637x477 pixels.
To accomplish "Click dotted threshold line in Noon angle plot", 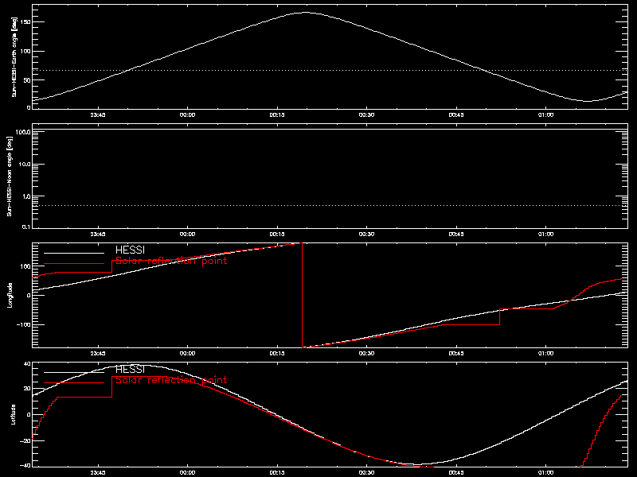I will tap(330, 205).
